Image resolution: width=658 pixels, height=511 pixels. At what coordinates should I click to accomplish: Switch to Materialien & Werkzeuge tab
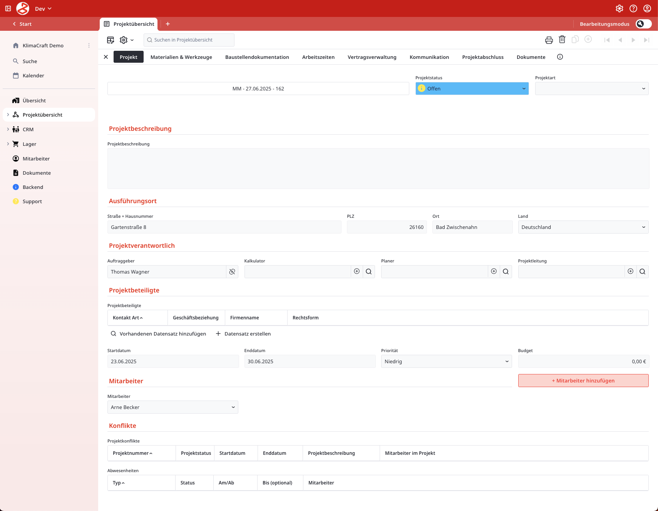coord(181,57)
